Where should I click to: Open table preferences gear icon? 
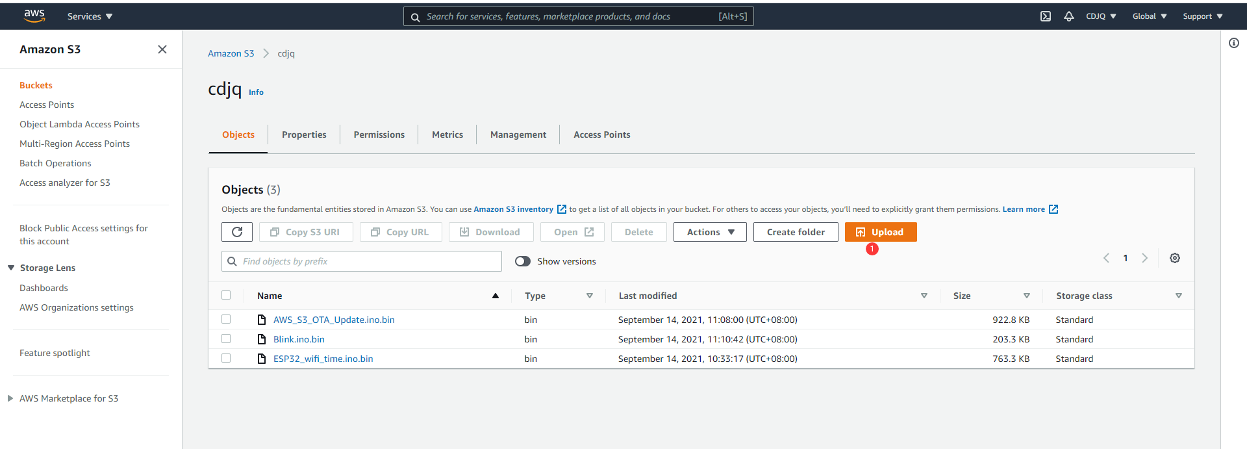1175,258
